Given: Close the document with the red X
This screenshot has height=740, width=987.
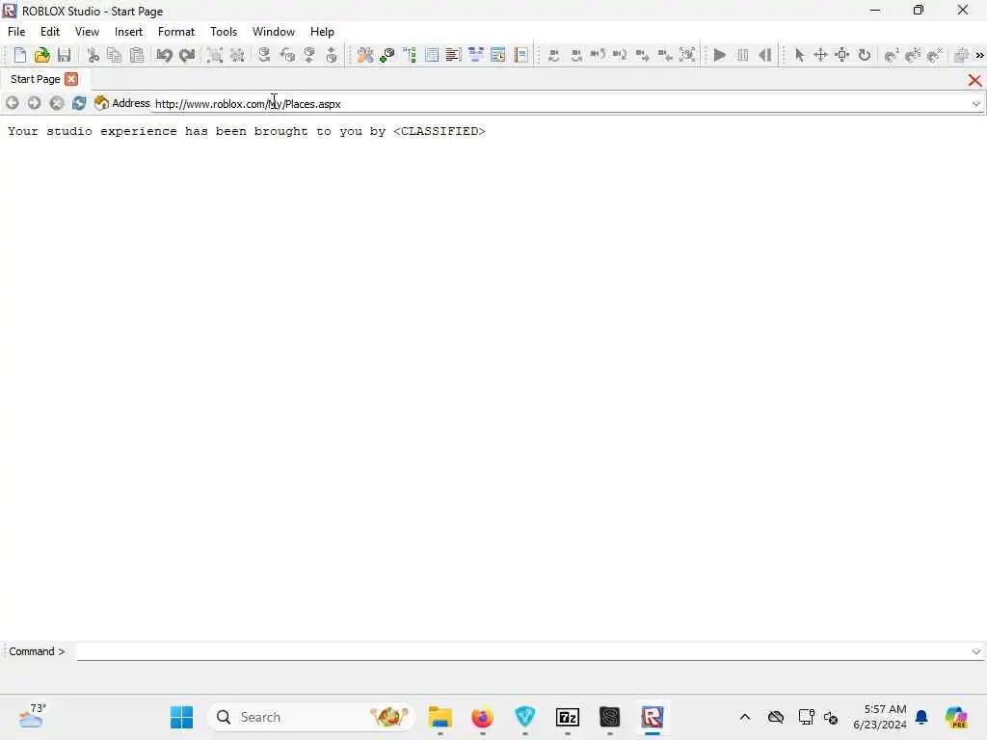Looking at the screenshot, I should click(x=974, y=80).
